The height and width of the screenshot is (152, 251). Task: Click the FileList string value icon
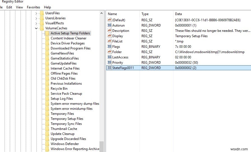pos(110,41)
